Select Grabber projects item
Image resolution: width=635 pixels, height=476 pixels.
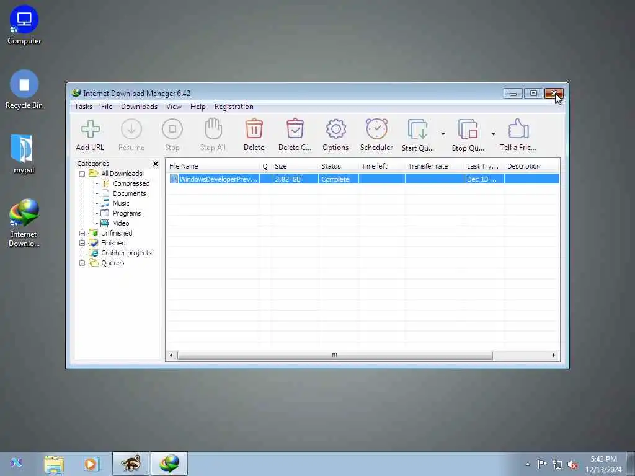point(126,253)
